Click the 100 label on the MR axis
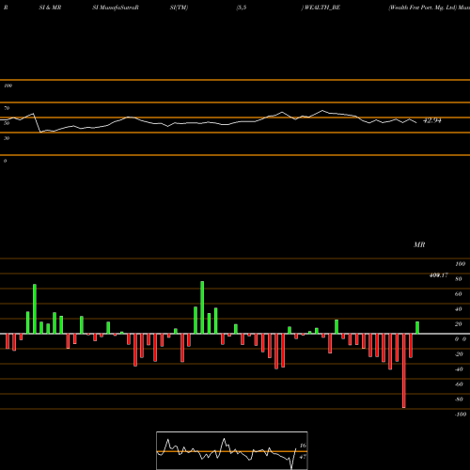This screenshot has width=470, height=470. [x=460, y=264]
